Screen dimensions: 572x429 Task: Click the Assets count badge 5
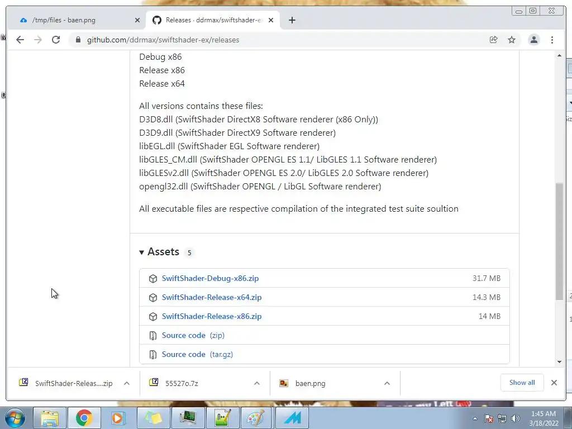[x=189, y=252]
